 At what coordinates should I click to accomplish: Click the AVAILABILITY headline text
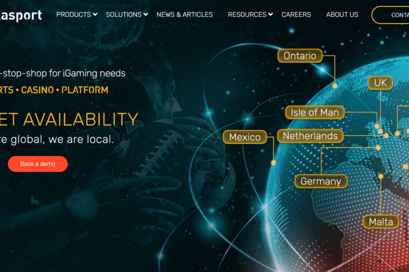click(80, 119)
